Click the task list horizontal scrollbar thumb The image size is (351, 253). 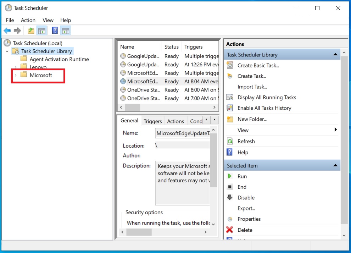click(x=133, y=108)
